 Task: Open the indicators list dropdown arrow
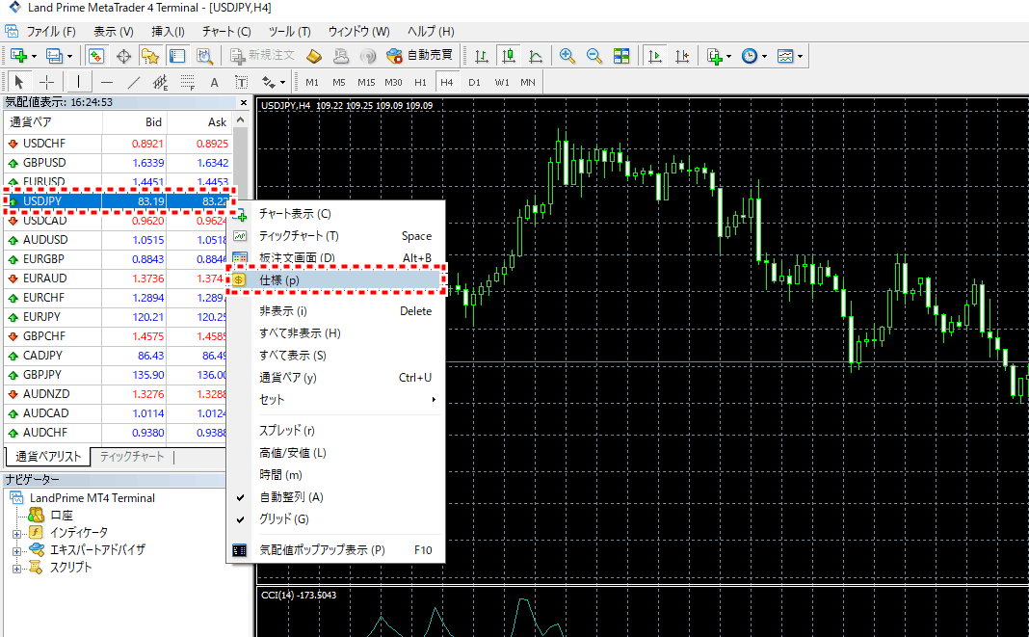[729, 57]
